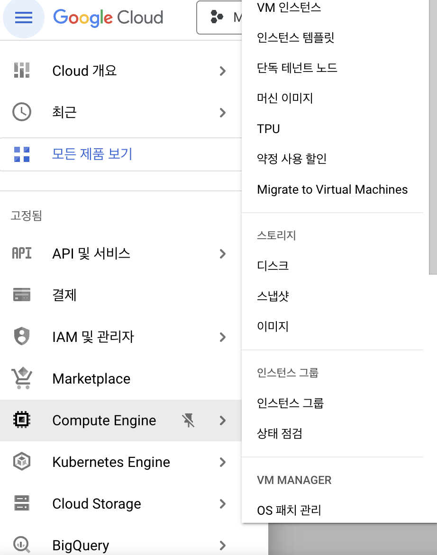Open 모든 제품 보기 link
This screenshot has height=555, width=437.
92,154
